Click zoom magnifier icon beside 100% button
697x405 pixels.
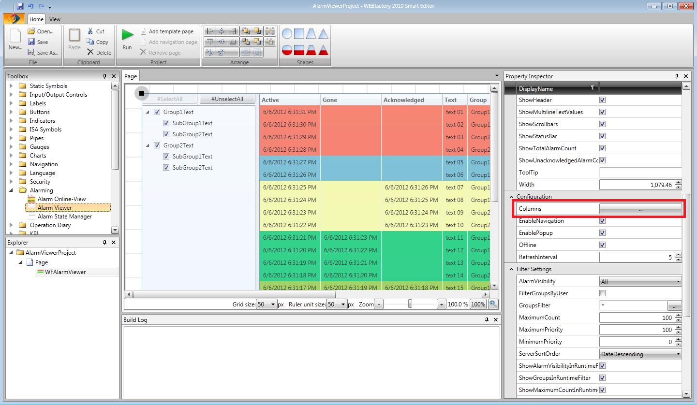(492, 304)
